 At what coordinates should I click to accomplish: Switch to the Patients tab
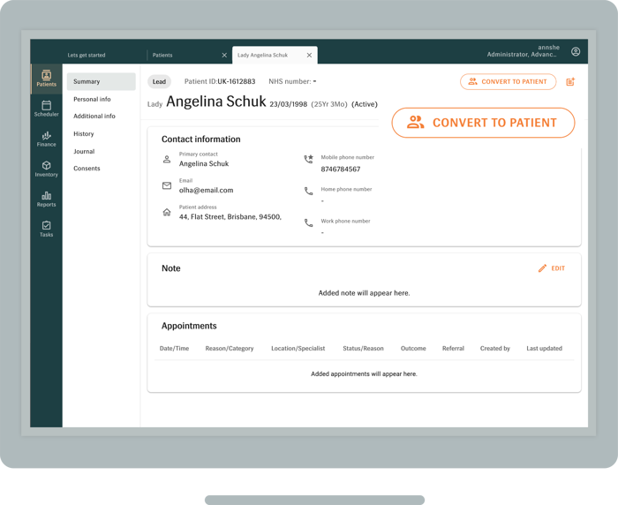(x=162, y=56)
